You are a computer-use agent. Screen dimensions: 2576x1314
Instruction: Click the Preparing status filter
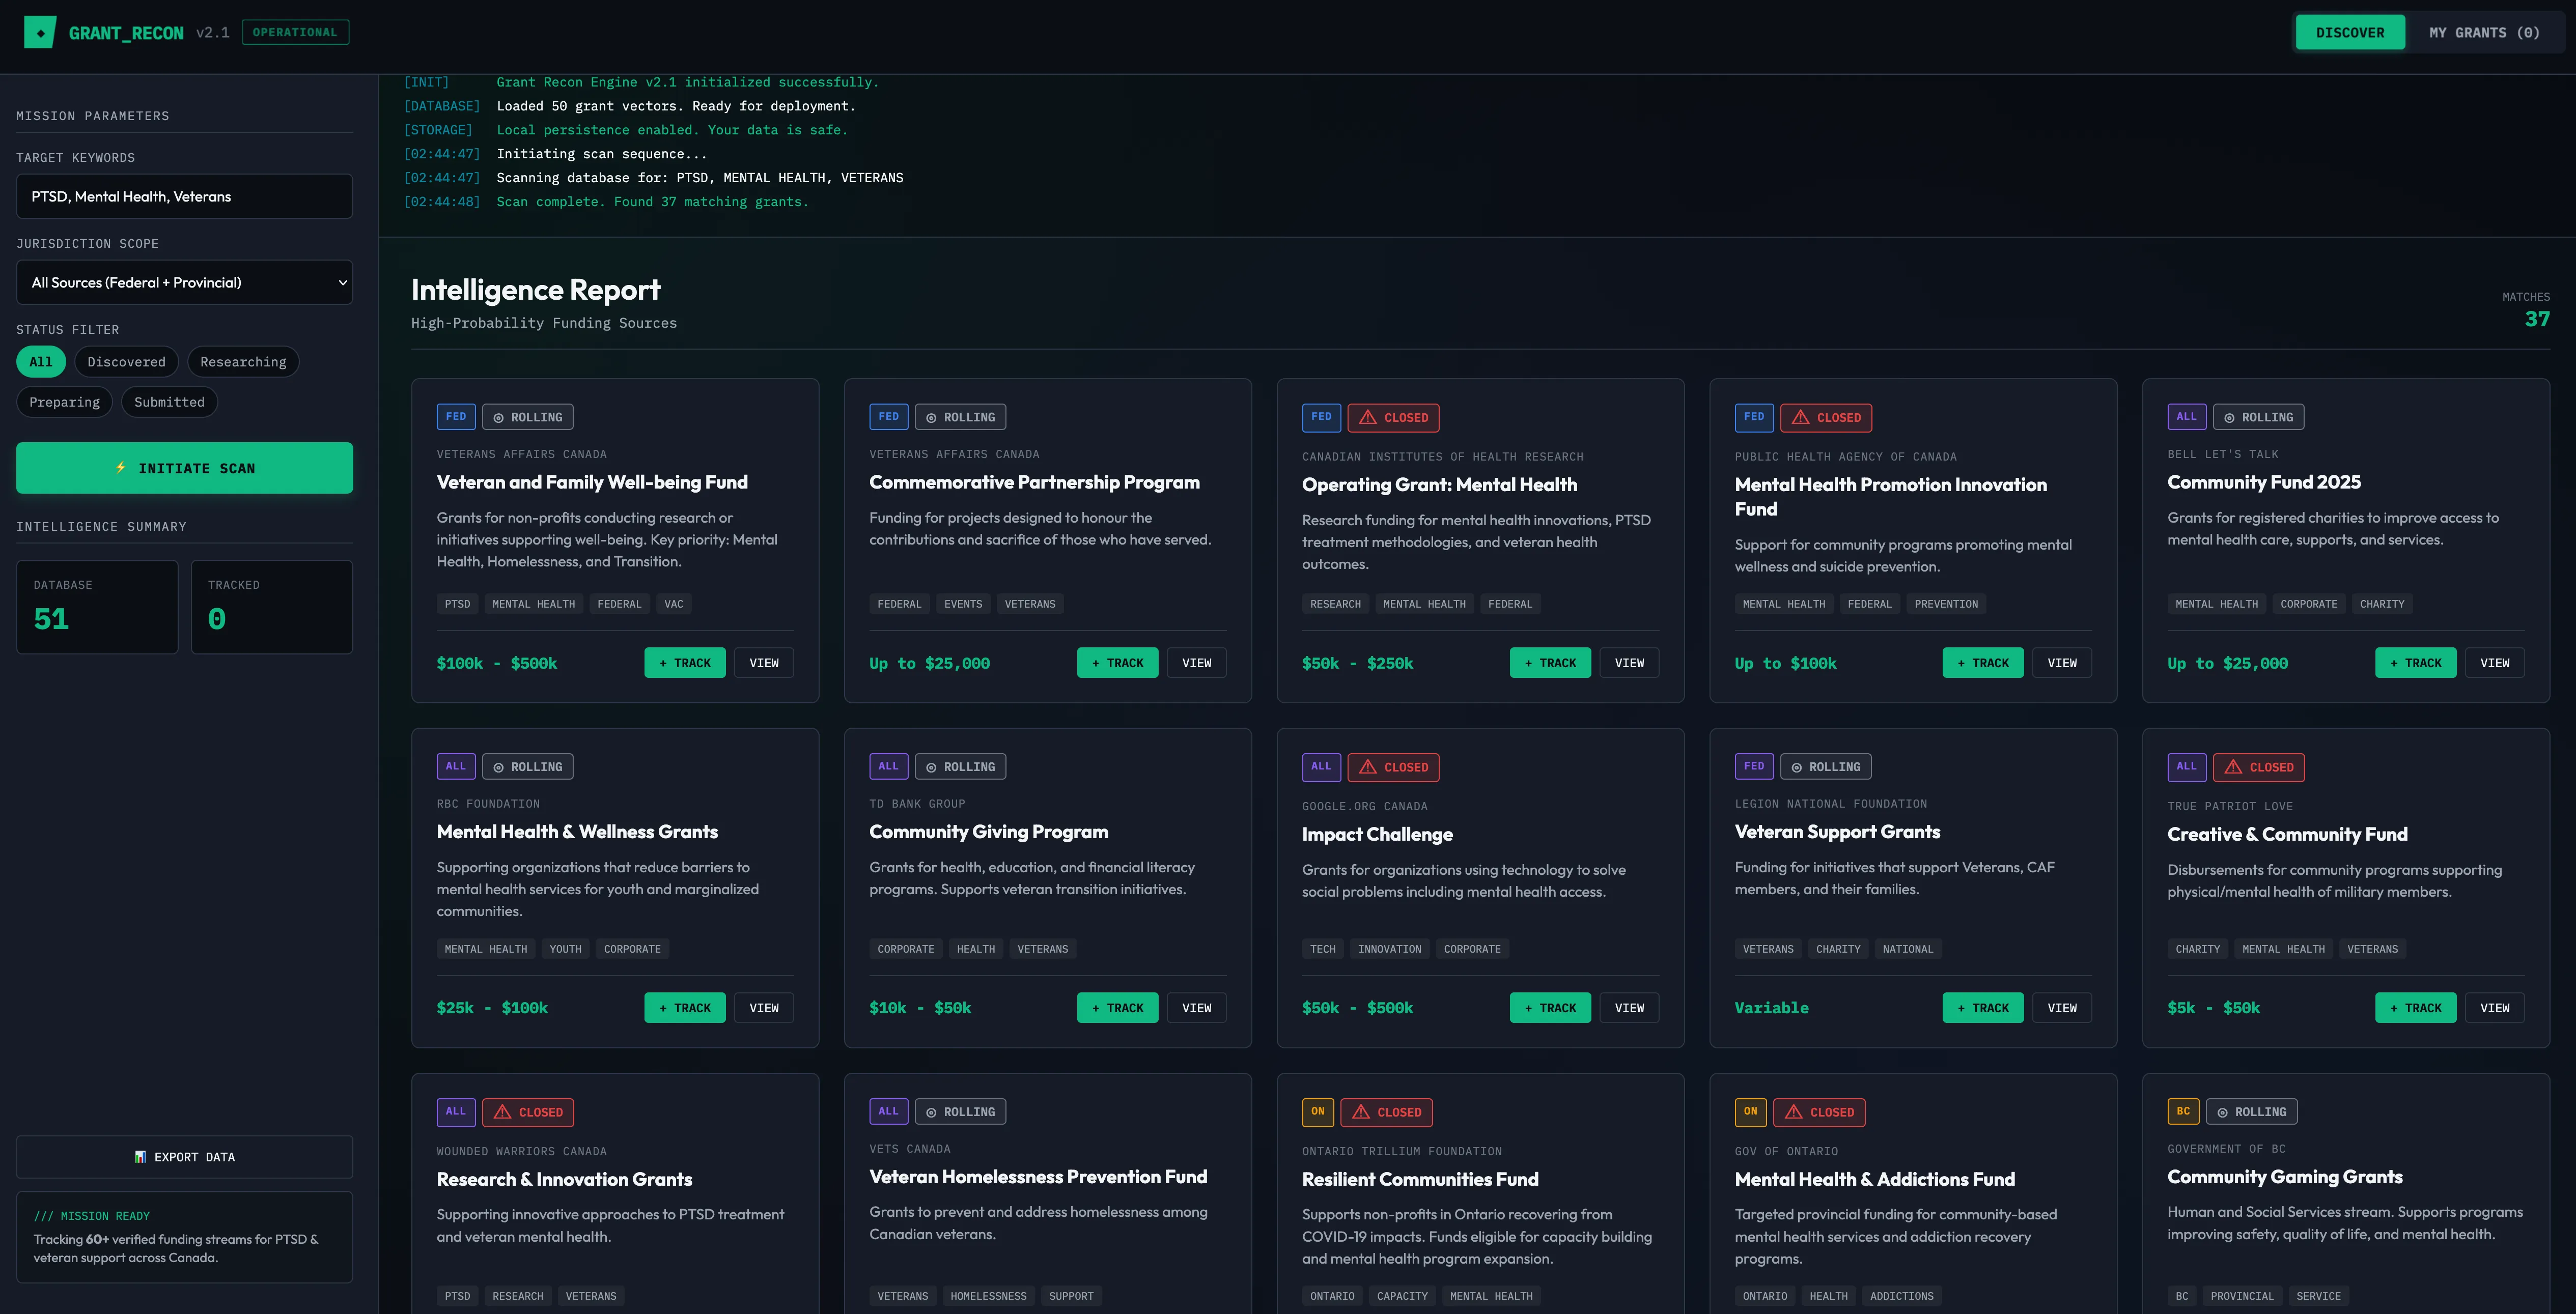point(64,402)
